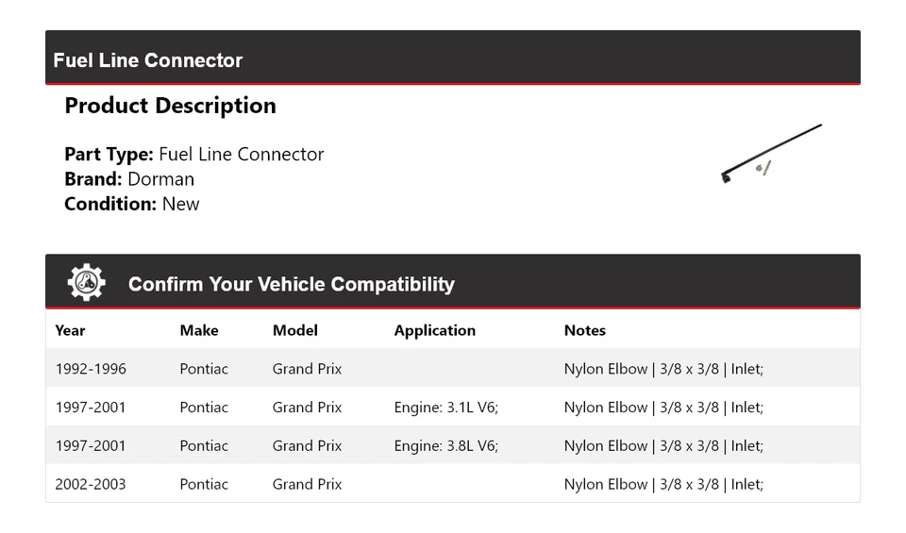Select the 2002-2003 year cell
This screenshot has width=906, height=533.
point(91,484)
